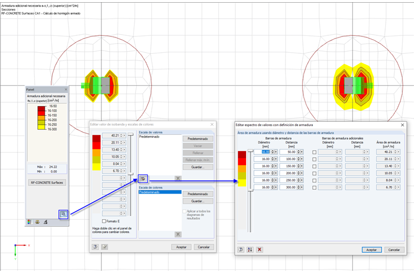
Task: Click stepper of isoband value 8.04
Action: pos(121,164)
